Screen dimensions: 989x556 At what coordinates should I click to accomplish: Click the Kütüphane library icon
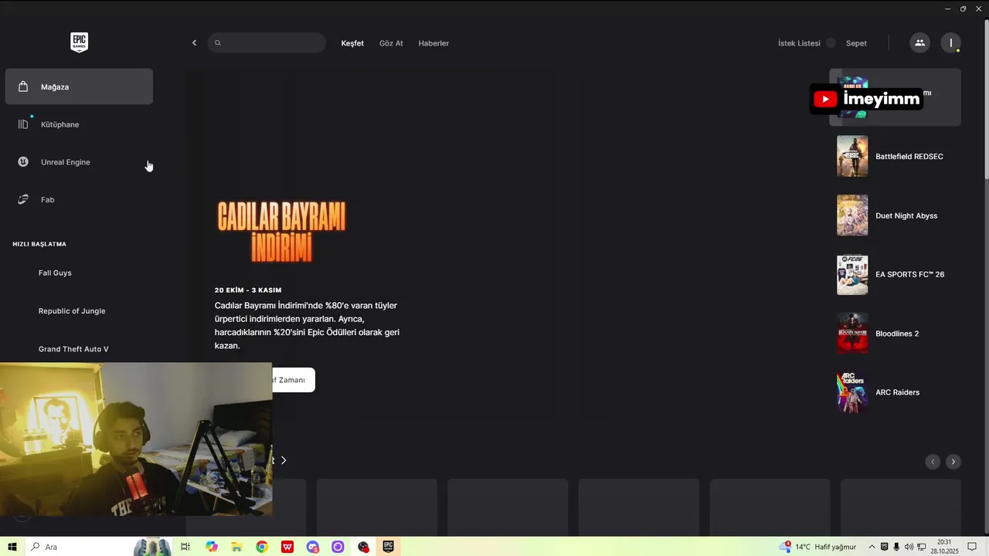(x=23, y=124)
